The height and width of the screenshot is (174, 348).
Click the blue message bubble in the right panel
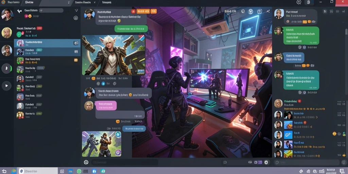(294, 57)
